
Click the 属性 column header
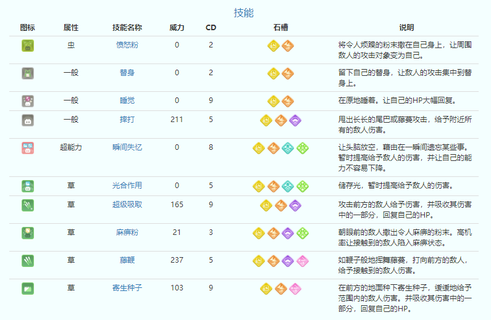tap(71, 28)
